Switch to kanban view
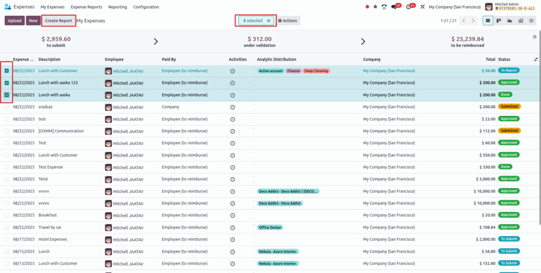 499,21
